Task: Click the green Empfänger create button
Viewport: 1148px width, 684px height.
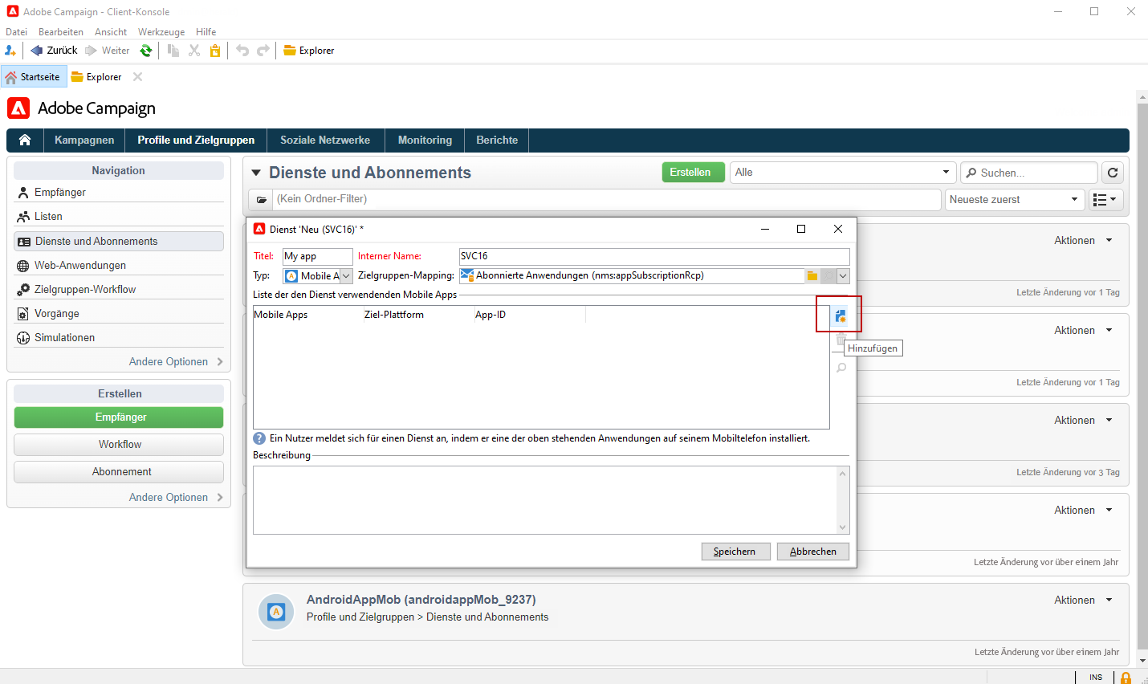Action: tap(119, 417)
